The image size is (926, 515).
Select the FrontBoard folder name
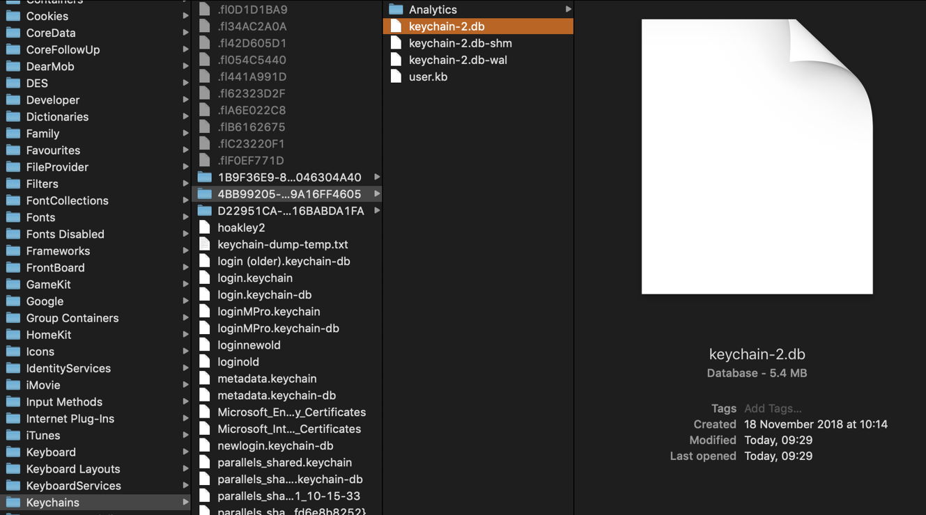tap(55, 267)
